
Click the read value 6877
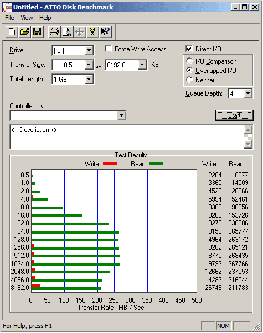[x=241, y=175]
